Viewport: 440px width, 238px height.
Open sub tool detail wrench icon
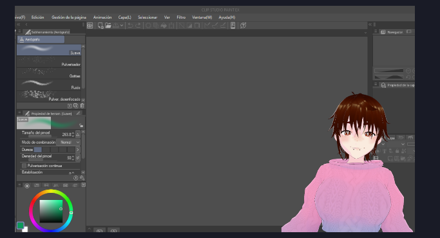(x=82, y=178)
